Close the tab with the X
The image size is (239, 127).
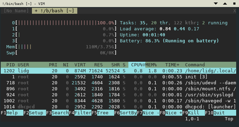235,11
